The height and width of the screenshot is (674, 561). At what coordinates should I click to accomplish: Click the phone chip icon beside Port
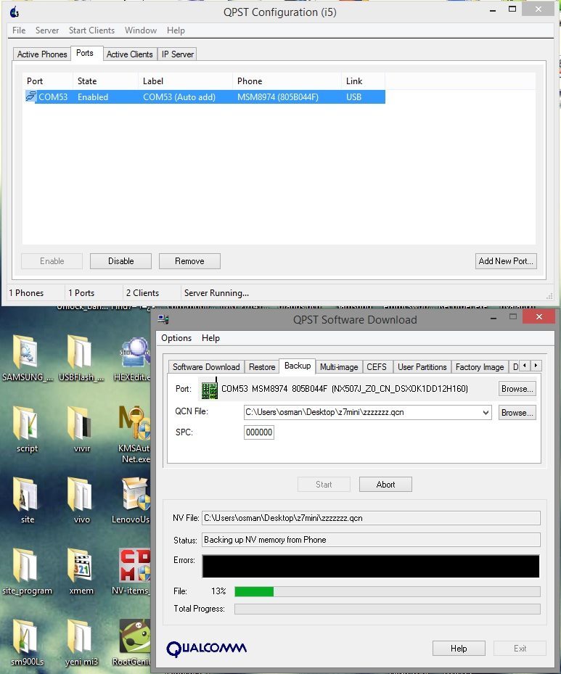(210, 389)
